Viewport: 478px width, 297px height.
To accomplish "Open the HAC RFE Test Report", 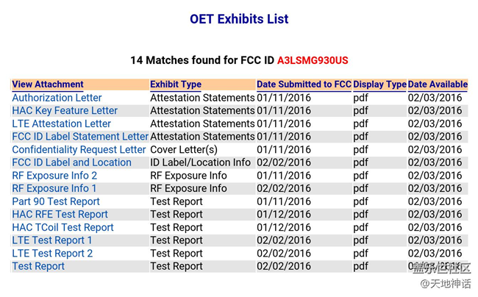I will 60,215.
